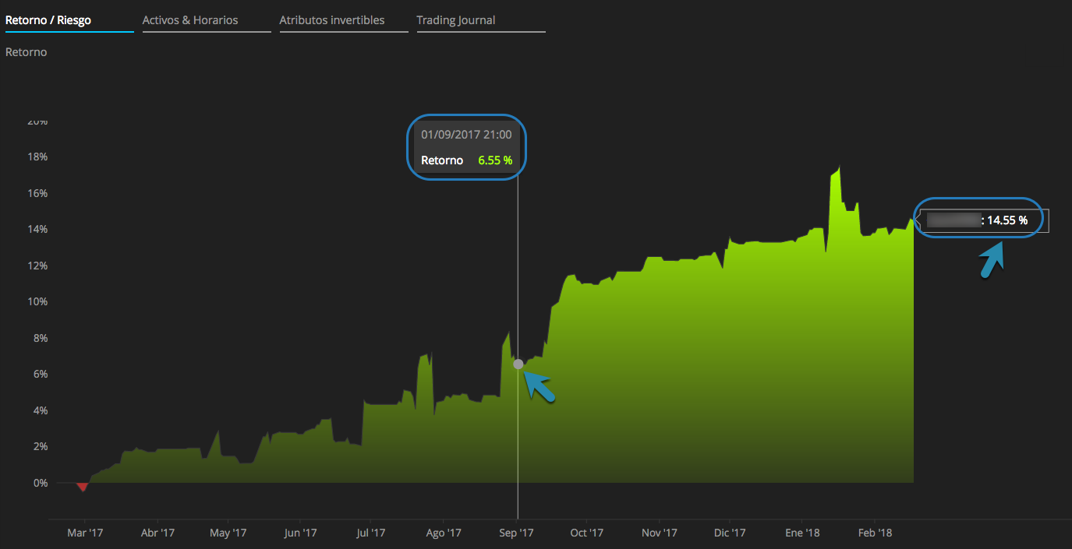This screenshot has width=1072, height=549.
Task: Go to the Trading Journal tab
Action: click(456, 20)
